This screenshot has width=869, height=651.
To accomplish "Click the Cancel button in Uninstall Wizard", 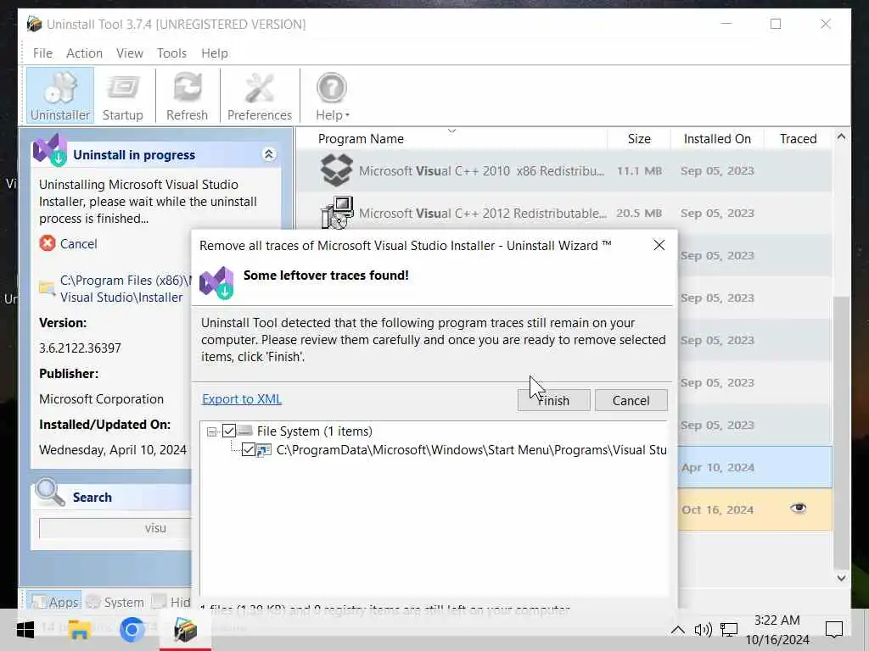I will click(631, 400).
